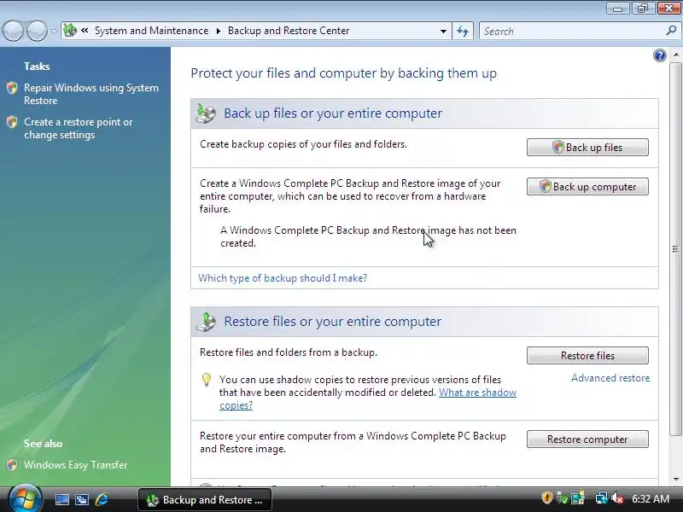Click the muted volume tray icon
The width and height of the screenshot is (683, 512).
617,498
